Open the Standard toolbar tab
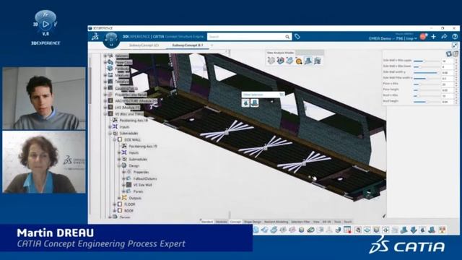 (207, 222)
